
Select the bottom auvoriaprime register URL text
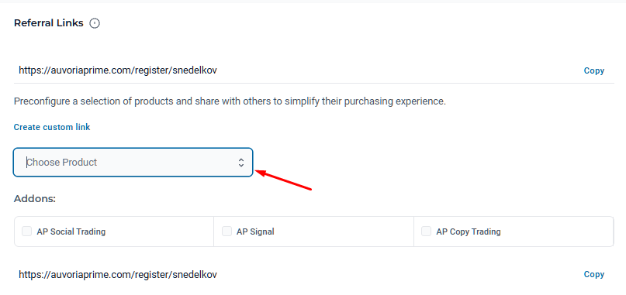pyautogui.click(x=118, y=275)
